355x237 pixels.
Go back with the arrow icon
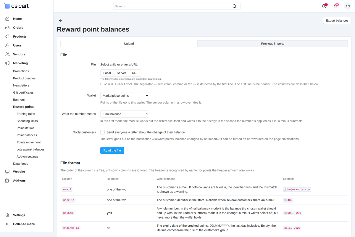(x=61, y=20)
